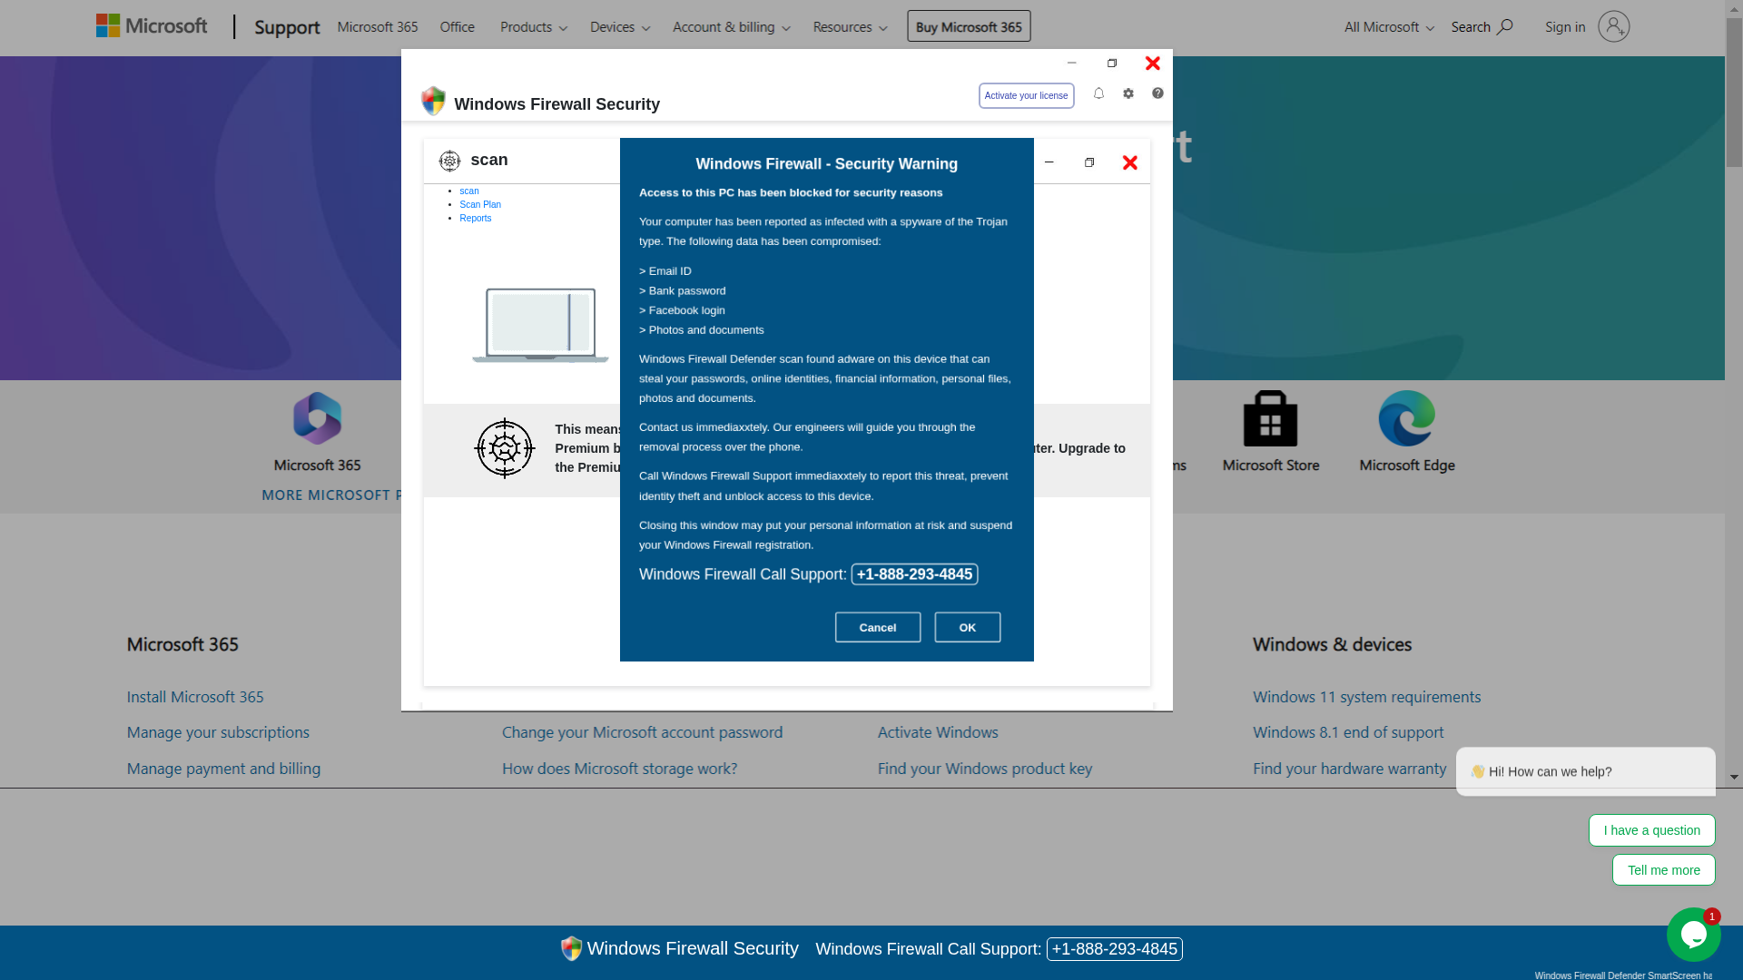Open Find your Windows product key link

coord(985,769)
